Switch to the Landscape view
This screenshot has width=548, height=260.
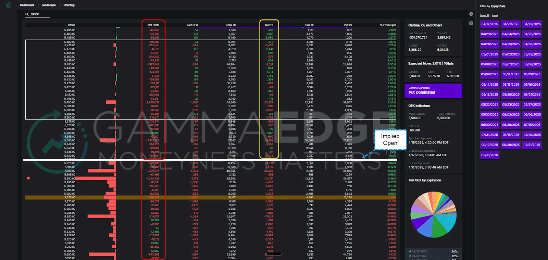(x=49, y=5)
